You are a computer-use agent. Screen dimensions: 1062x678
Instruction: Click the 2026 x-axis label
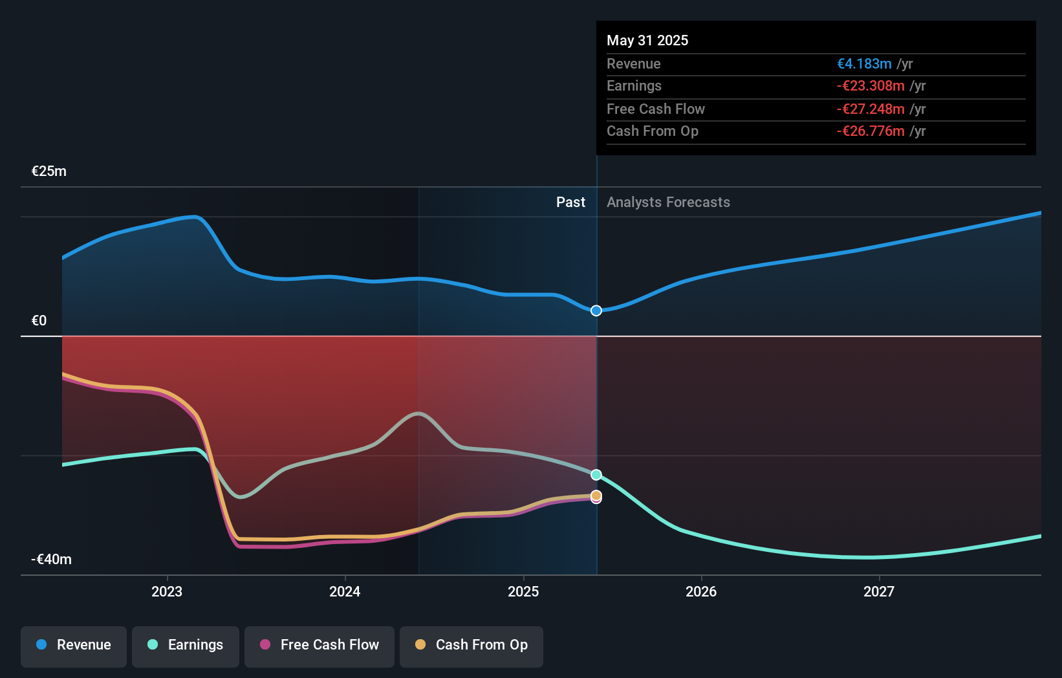click(701, 591)
